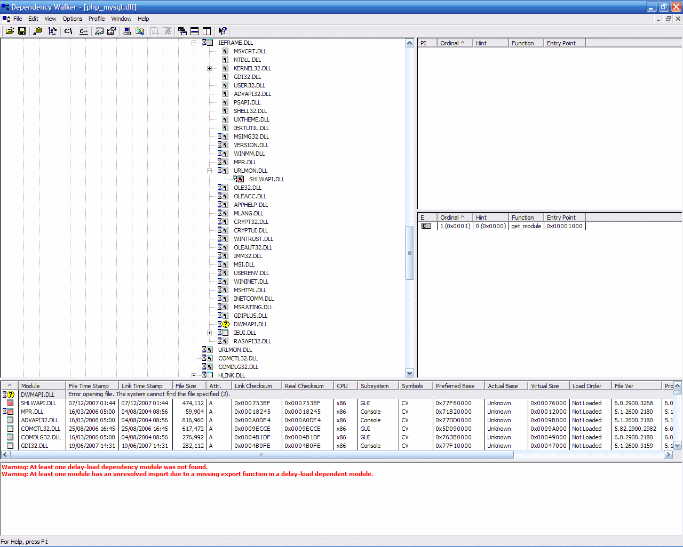Toggle Undecorate C++ Functions button
Screen dimensions: 683x547
click(x=83, y=31)
